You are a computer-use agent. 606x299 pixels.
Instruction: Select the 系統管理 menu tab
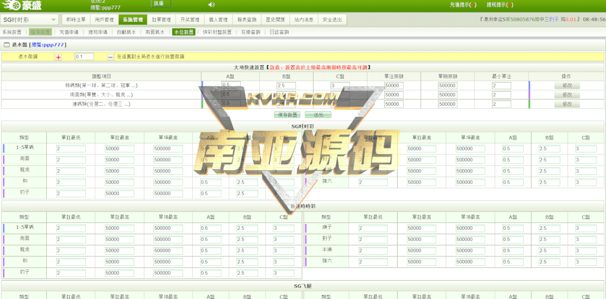click(133, 19)
